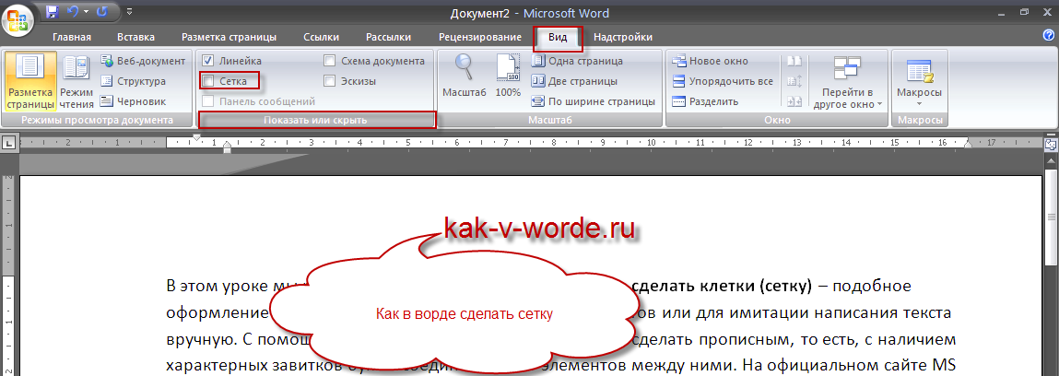Switch to Разметка страницы view mode
Viewport: 1059px width, 376px height.
pos(30,82)
